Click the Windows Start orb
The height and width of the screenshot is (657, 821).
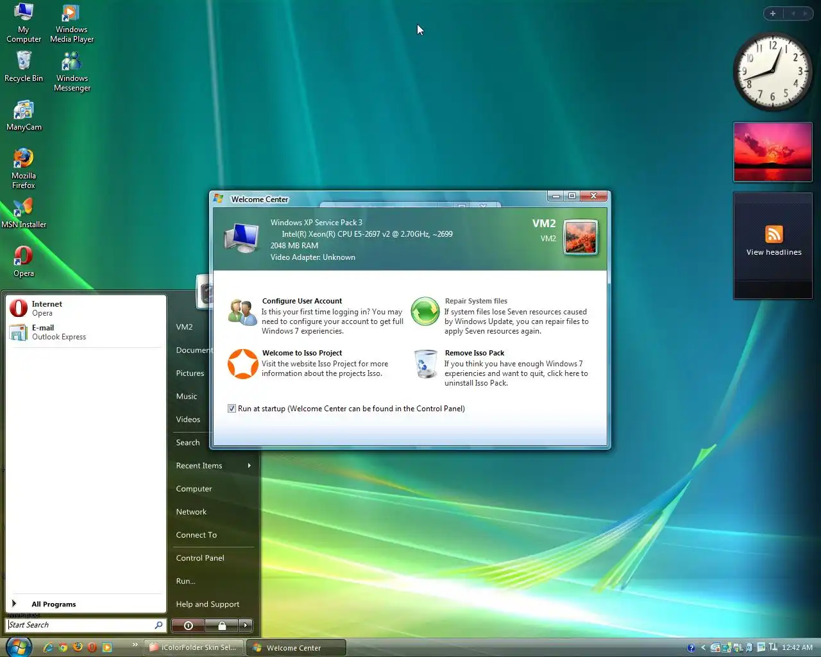(17, 647)
